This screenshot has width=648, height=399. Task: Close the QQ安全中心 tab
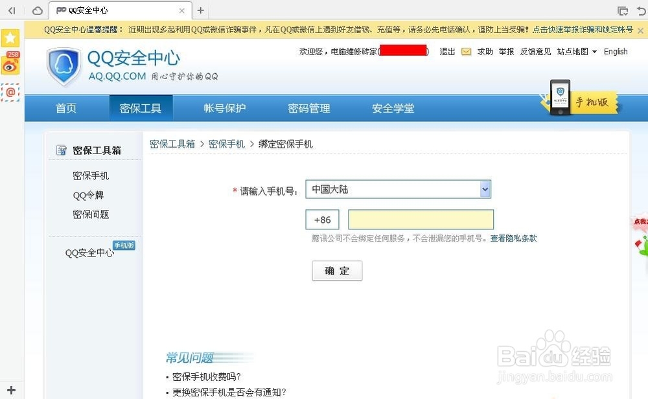181,11
